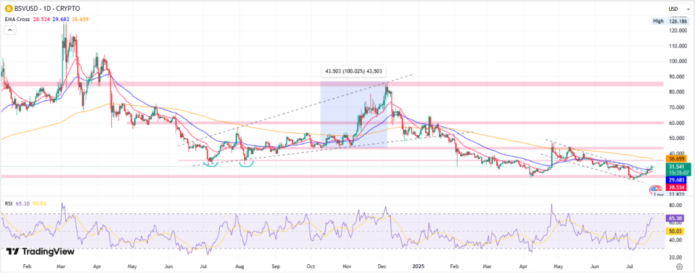Open the USD currency dropdown
The image size is (695, 273).
pyautogui.click(x=679, y=9)
